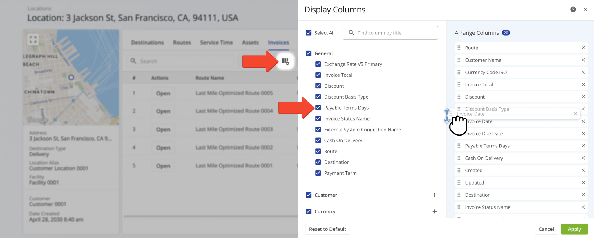Click the search magnifier icon in Invoices
The height and width of the screenshot is (238, 594).
(x=133, y=61)
